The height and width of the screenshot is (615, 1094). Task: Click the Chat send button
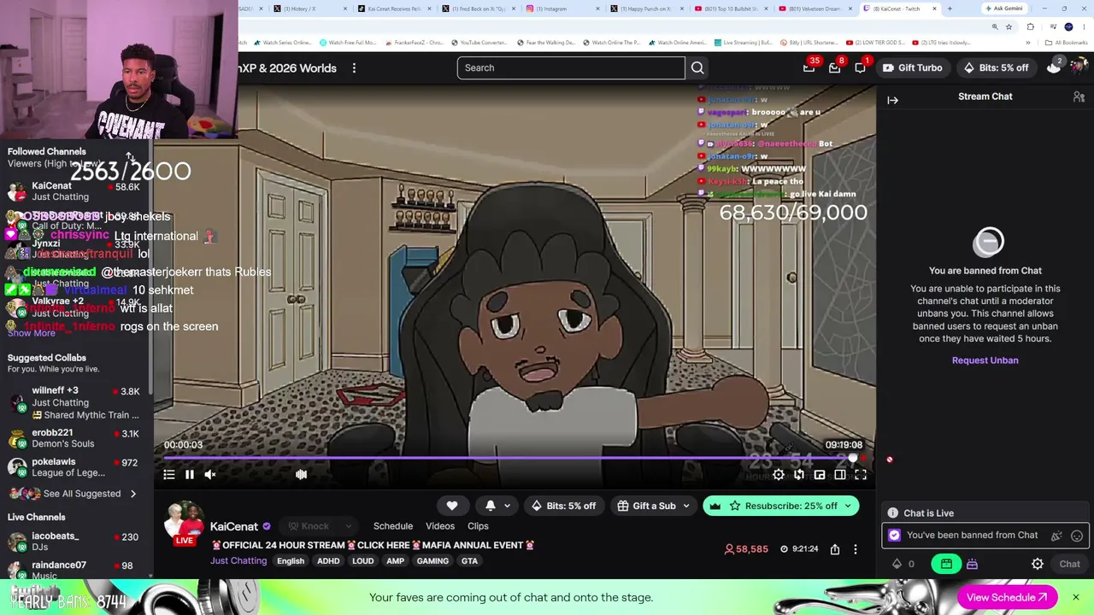pos(1070,564)
